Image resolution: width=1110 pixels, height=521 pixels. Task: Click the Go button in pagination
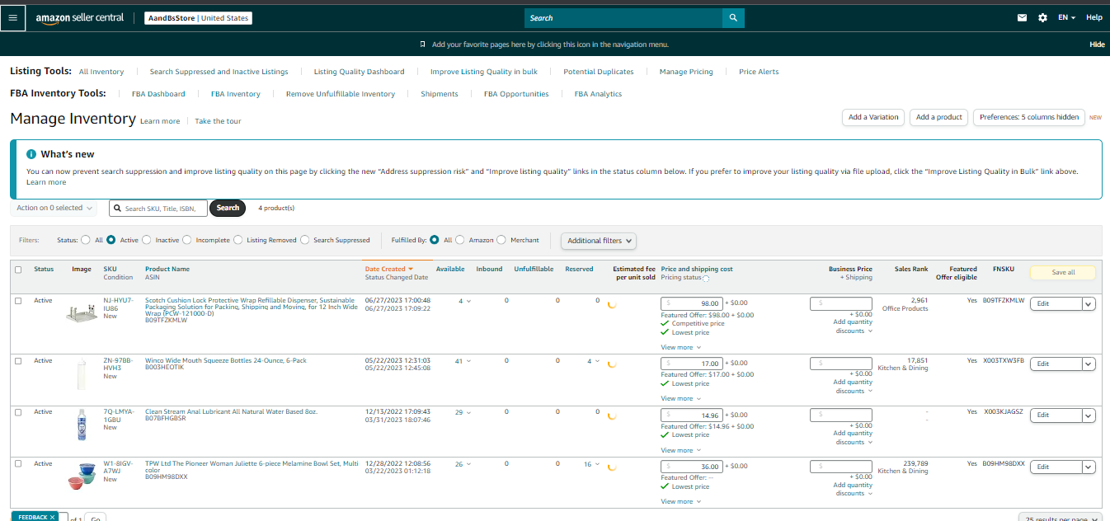pyautogui.click(x=95, y=519)
